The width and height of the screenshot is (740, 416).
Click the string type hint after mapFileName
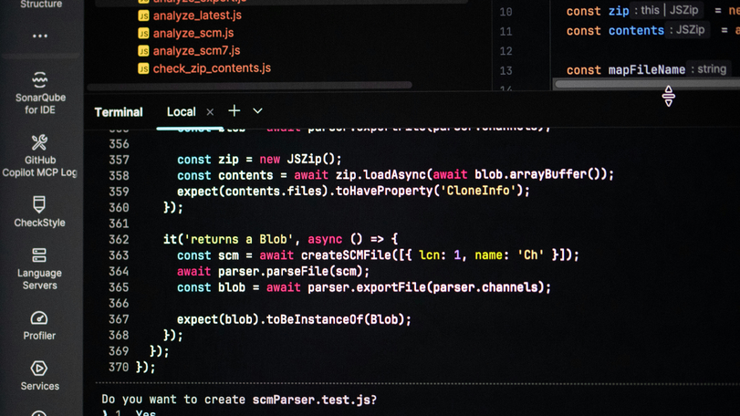pyautogui.click(x=708, y=69)
